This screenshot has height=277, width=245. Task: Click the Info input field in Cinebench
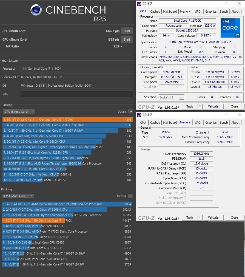point(77,94)
